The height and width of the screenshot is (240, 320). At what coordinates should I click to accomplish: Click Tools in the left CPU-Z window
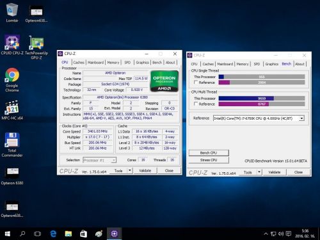pos(118,170)
